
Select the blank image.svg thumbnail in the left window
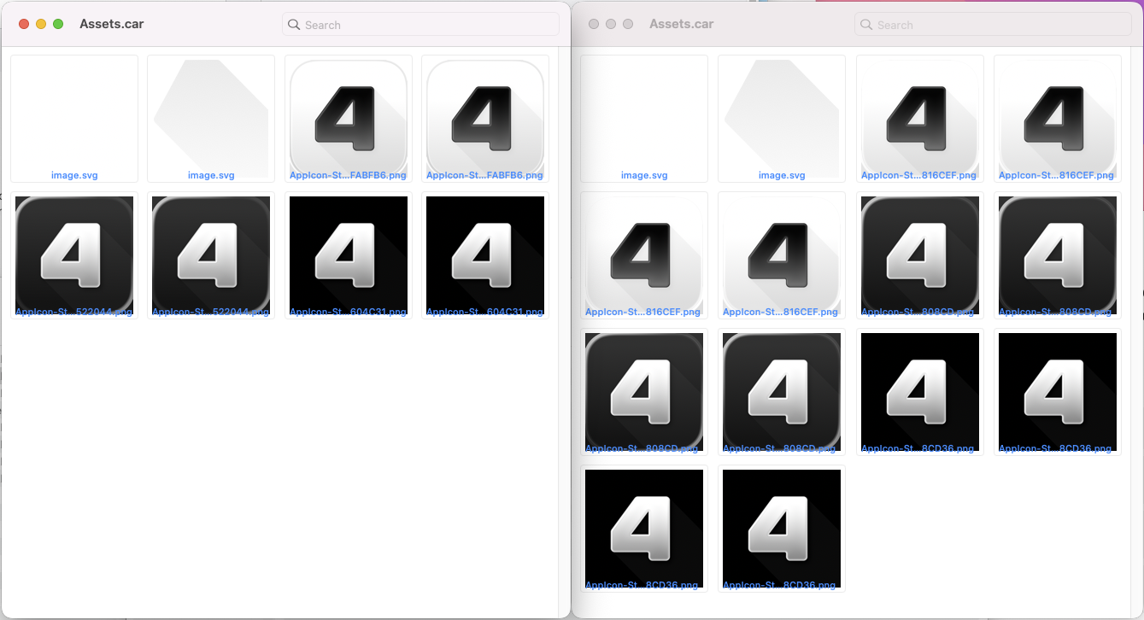[x=74, y=118]
